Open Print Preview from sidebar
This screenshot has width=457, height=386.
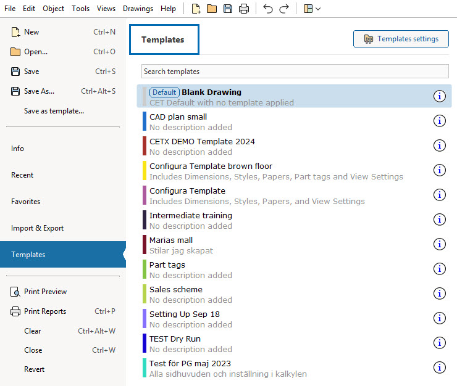click(x=63, y=292)
